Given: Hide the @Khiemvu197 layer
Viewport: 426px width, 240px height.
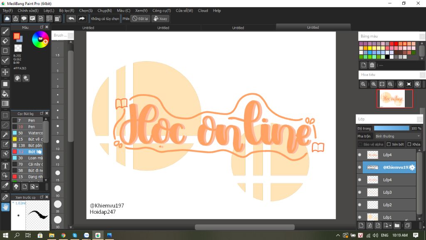Looking at the screenshot, I should [360, 167].
